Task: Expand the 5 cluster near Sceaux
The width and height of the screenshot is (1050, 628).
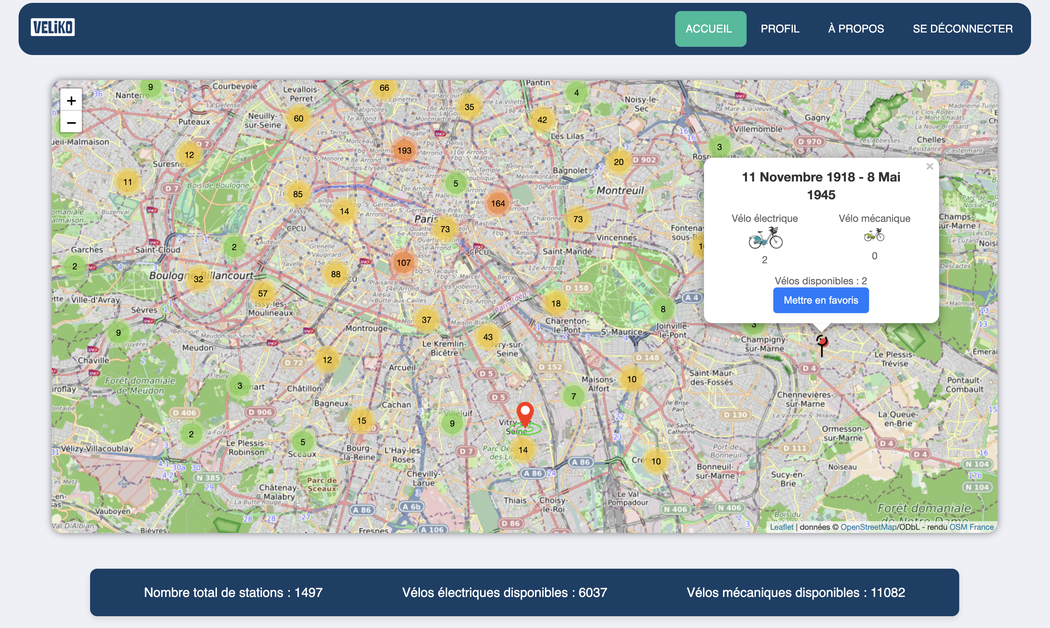Action: (302, 442)
